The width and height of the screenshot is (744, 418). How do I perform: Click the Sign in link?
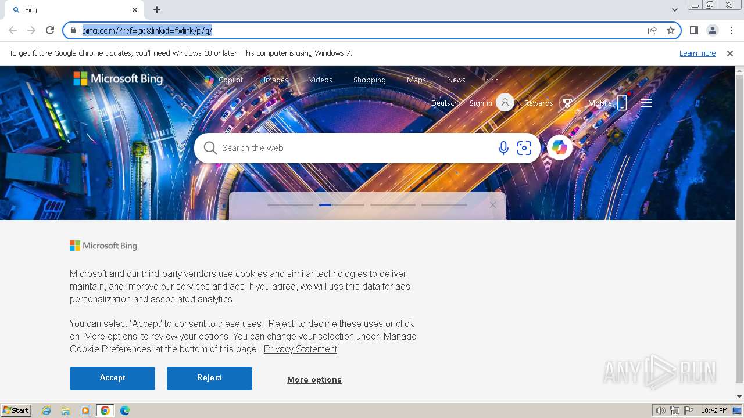click(x=481, y=103)
